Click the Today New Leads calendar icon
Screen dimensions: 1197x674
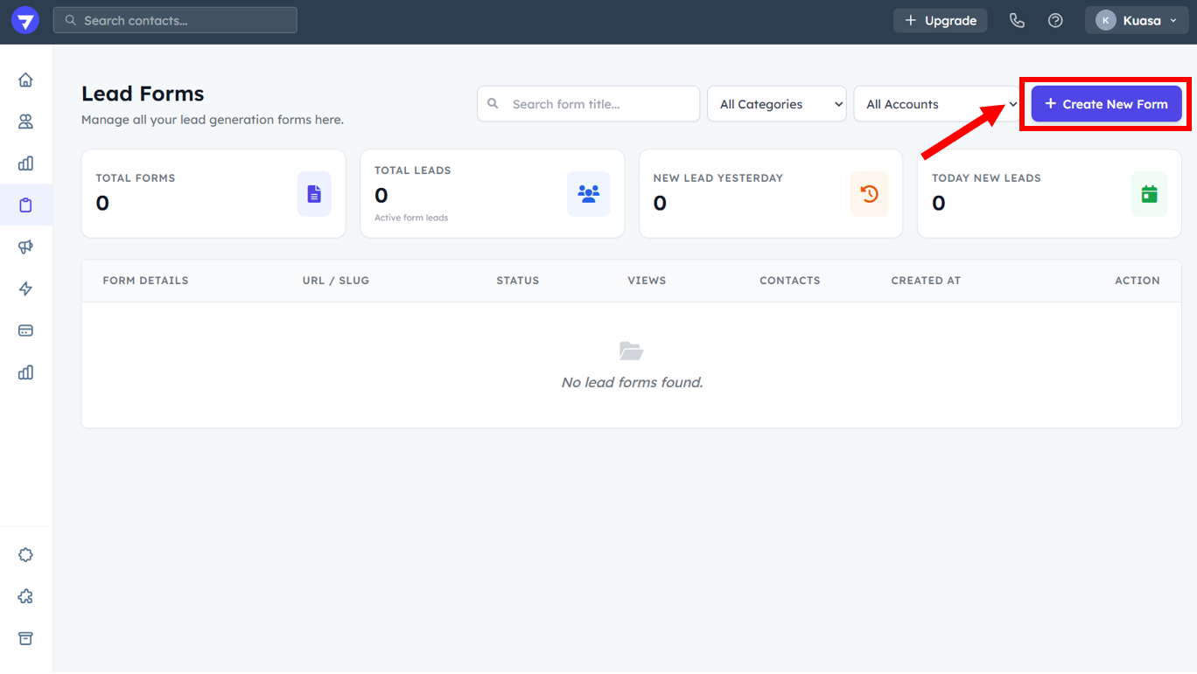[1149, 194]
